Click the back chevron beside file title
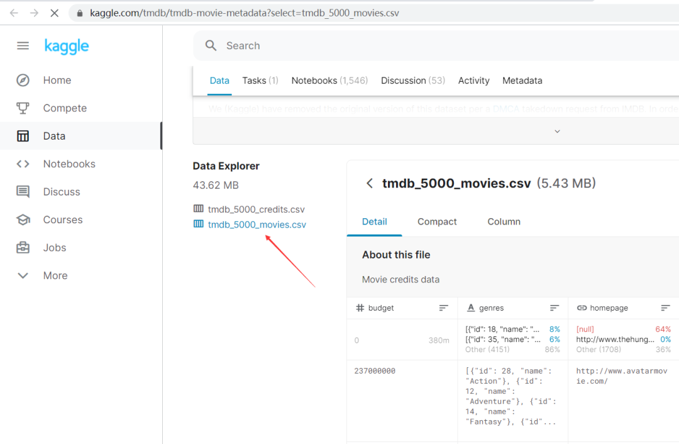The height and width of the screenshot is (444, 679). pos(370,183)
